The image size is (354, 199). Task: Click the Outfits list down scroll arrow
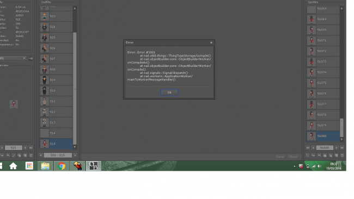pyautogui.click(x=75, y=147)
